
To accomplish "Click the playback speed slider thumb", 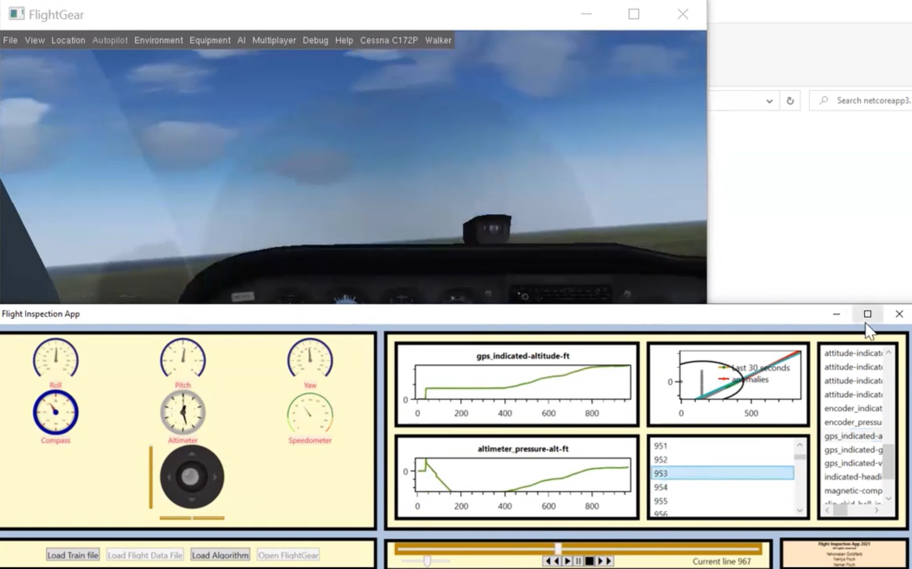I will coord(427,560).
